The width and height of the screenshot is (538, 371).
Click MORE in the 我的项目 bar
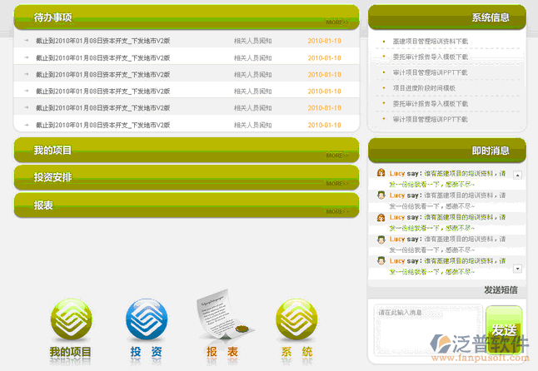[336, 156]
